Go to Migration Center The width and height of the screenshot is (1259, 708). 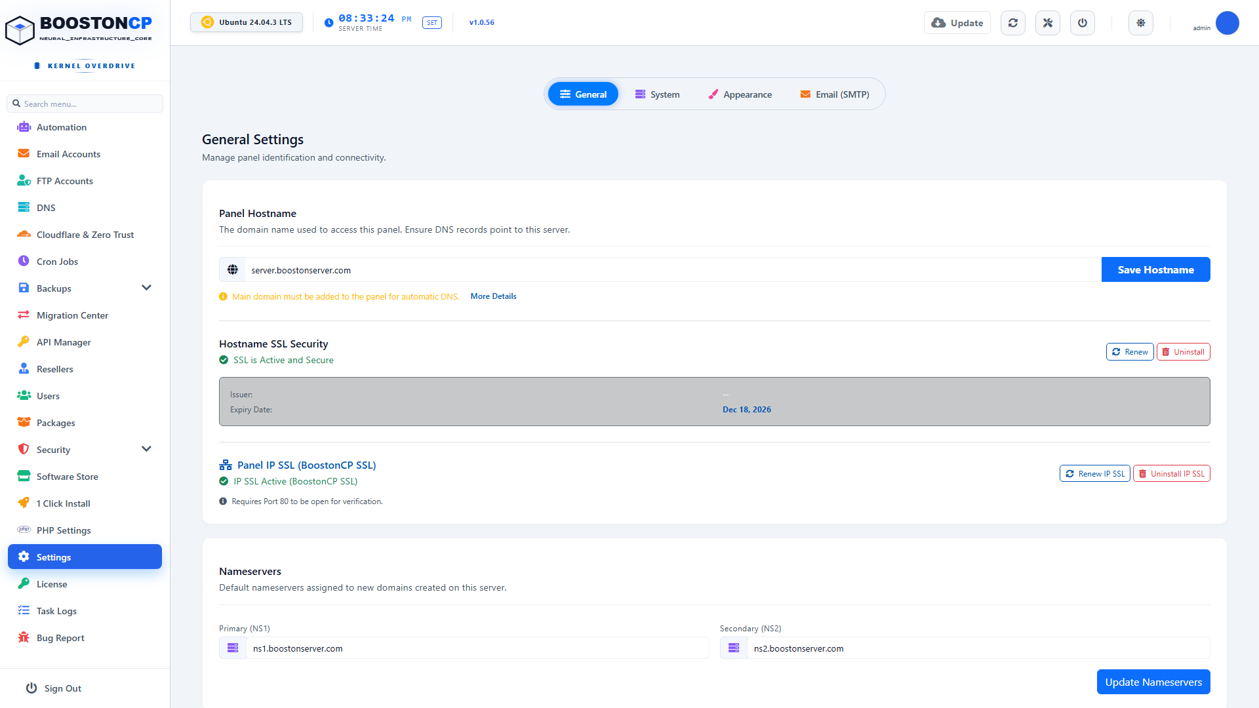pyautogui.click(x=85, y=315)
